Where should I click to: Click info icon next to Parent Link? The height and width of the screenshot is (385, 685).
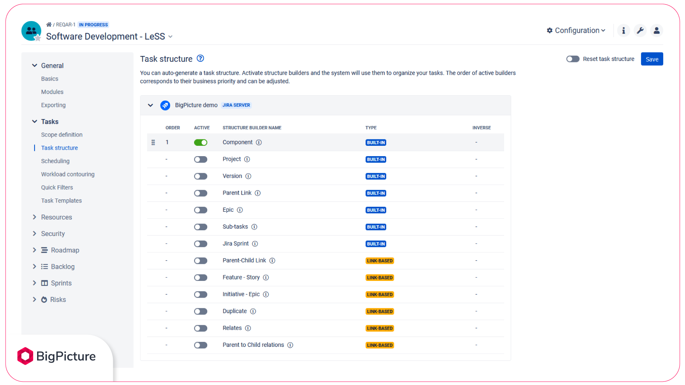(258, 193)
